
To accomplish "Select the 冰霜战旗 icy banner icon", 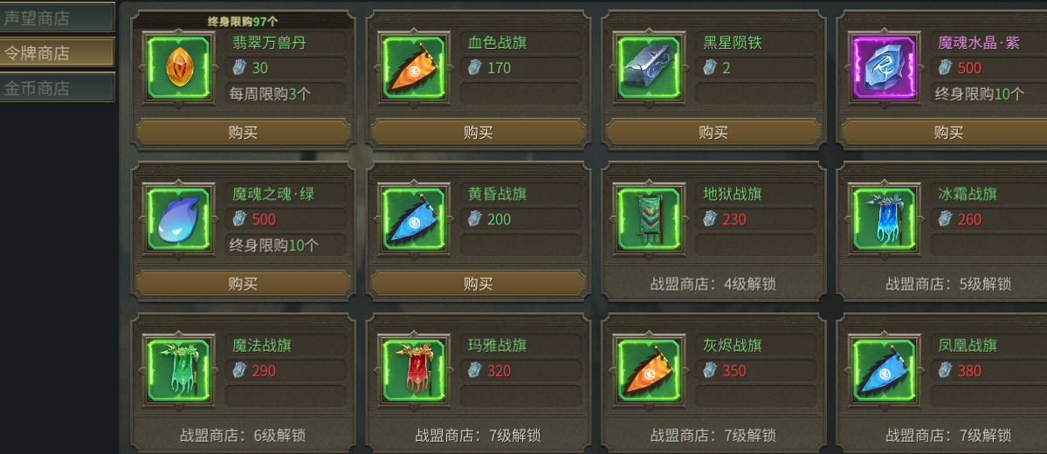I will (884, 220).
